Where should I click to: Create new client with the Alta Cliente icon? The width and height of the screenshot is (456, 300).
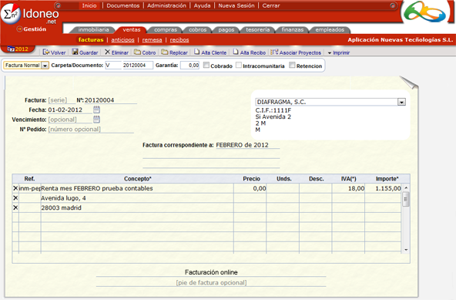tap(197, 52)
